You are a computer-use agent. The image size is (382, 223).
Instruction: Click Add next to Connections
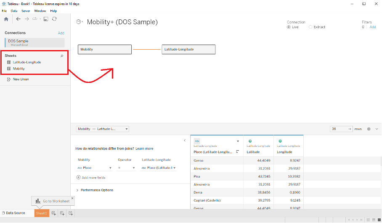coord(61,33)
